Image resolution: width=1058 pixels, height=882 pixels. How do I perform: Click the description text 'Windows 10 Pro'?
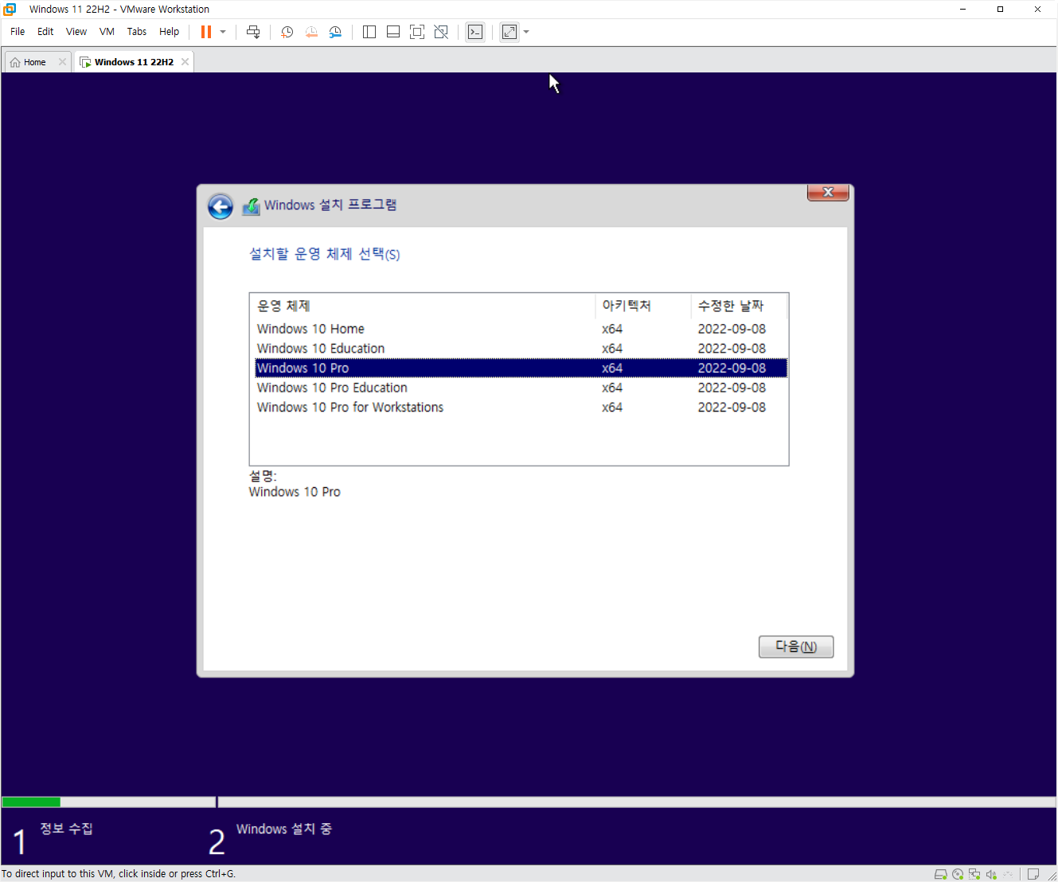click(x=295, y=492)
